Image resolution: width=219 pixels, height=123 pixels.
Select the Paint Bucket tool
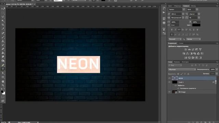(3, 53)
